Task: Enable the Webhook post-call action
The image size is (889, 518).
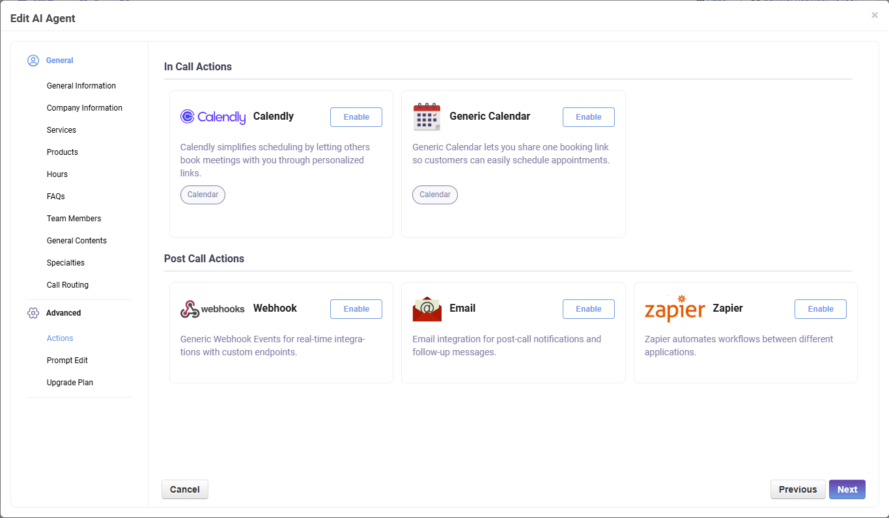Action: 356,309
